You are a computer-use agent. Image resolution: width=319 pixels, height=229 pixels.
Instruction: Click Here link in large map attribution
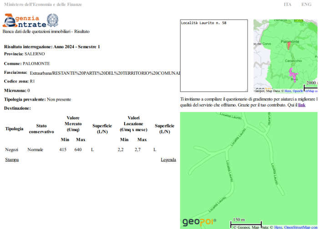coord(278,227)
